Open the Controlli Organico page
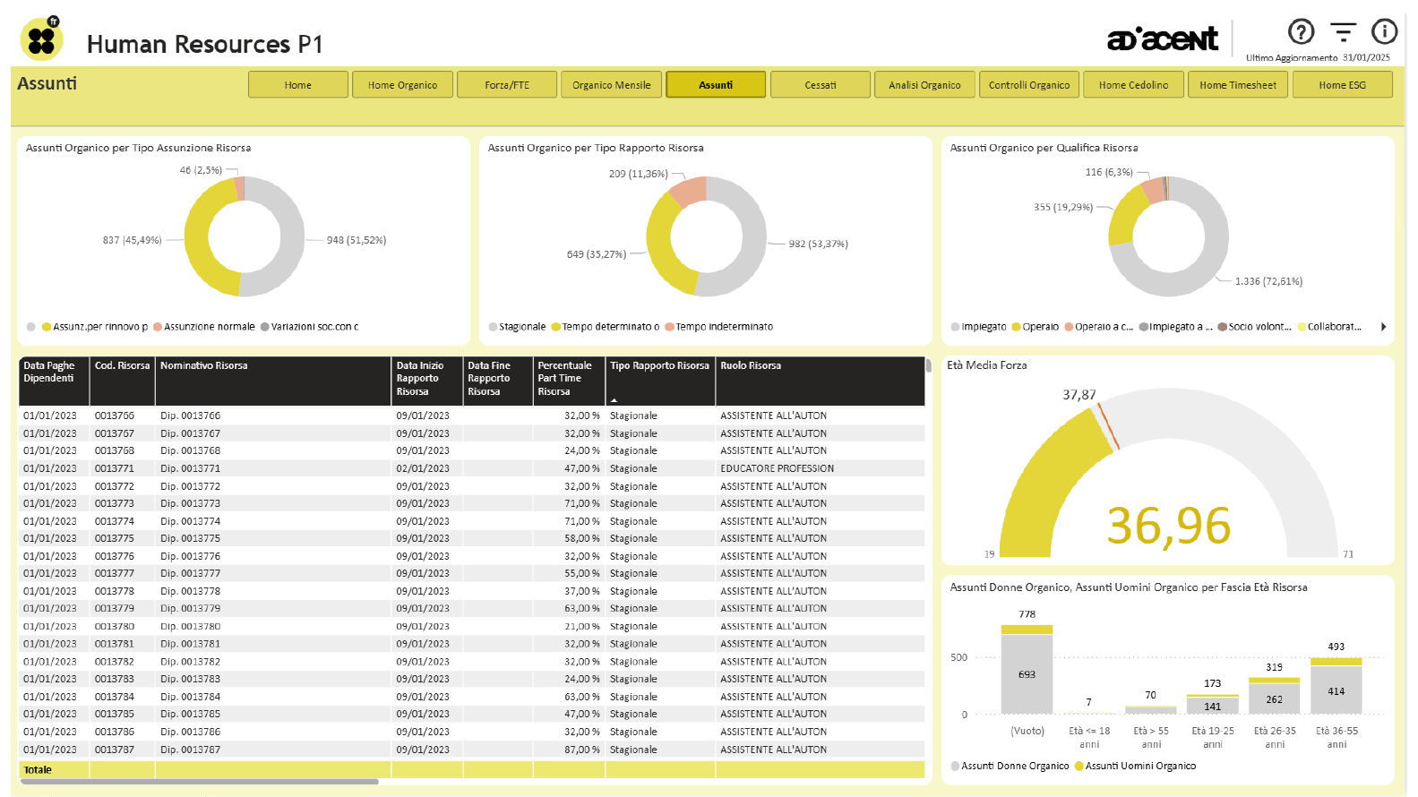1418x797 pixels. click(1028, 85)
